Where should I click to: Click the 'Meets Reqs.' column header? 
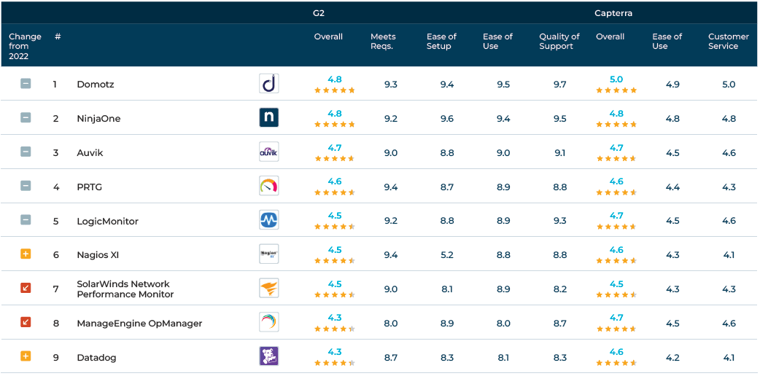coord(384,42)
